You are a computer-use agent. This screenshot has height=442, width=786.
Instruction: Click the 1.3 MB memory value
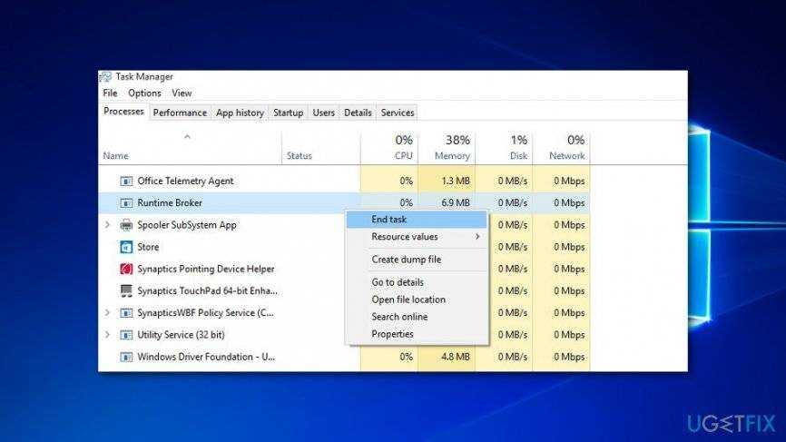click(x=455, y=181)
